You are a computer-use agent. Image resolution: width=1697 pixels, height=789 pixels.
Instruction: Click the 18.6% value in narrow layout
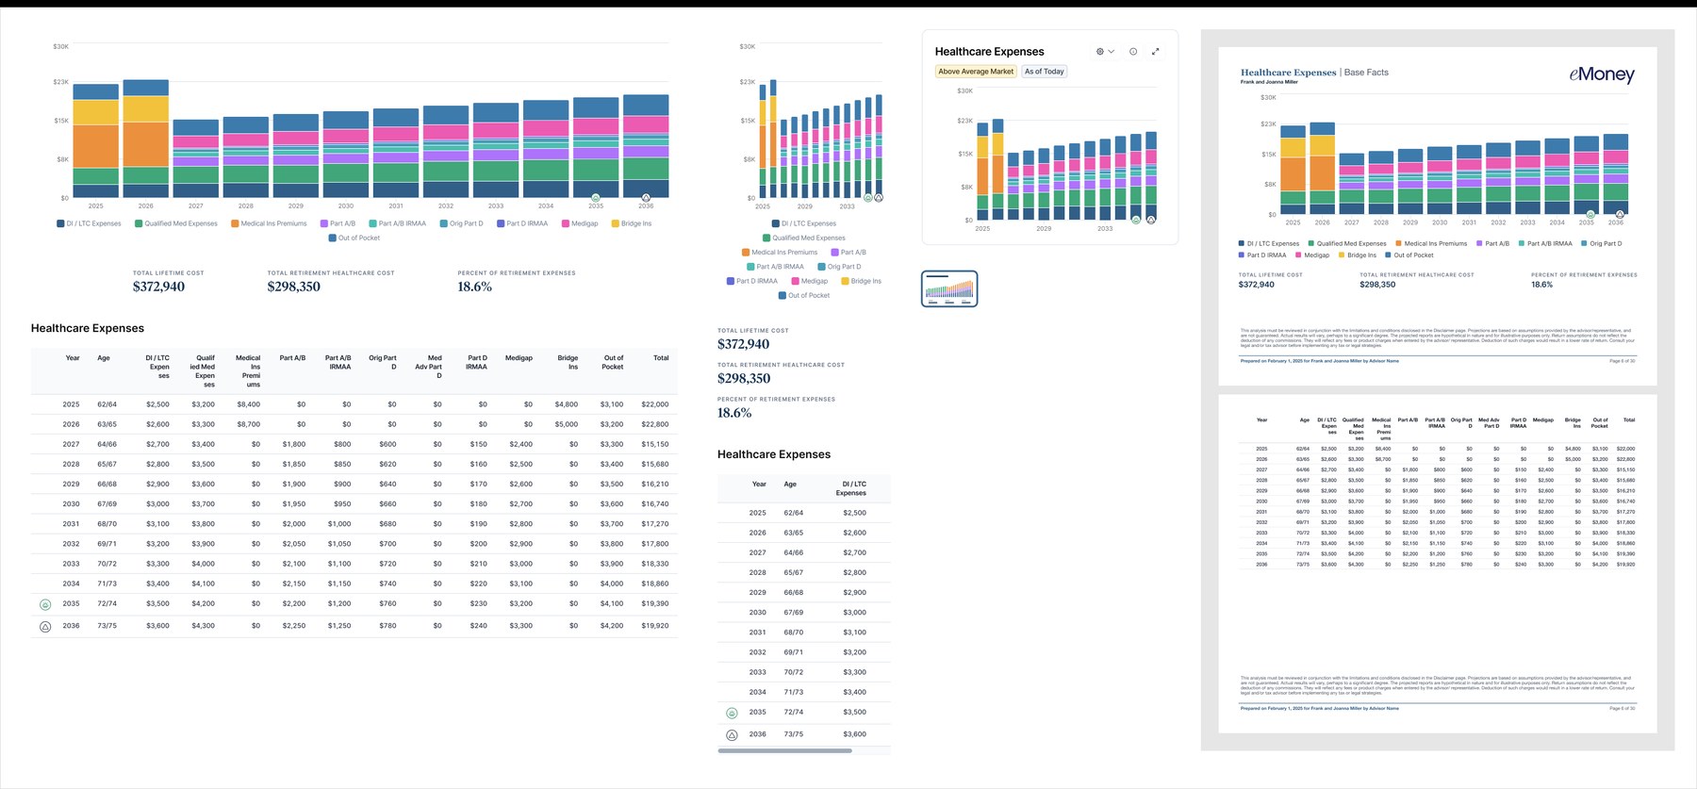coord(734,413)
